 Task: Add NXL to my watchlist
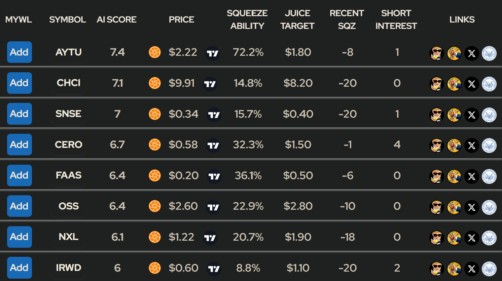pos(20,237)
